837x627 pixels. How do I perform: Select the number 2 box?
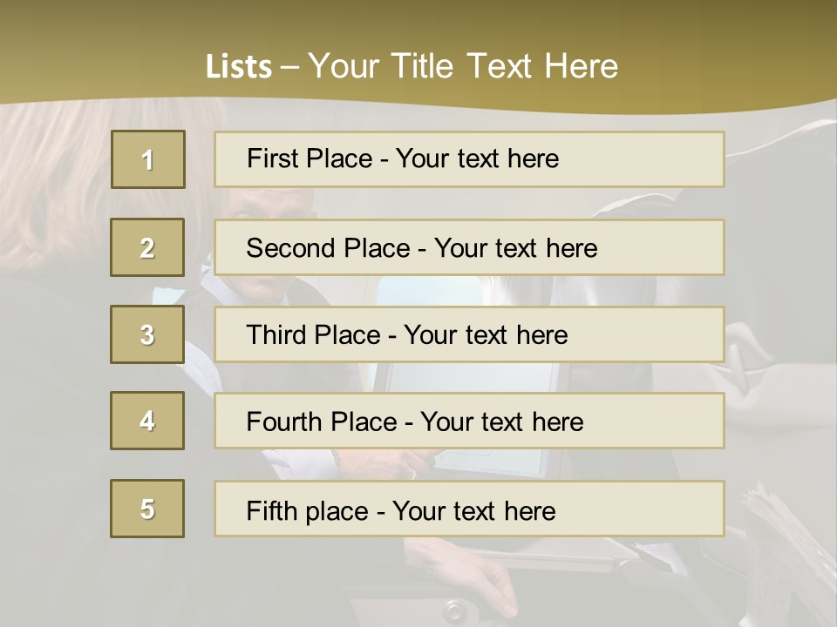(x=147, y=247)
